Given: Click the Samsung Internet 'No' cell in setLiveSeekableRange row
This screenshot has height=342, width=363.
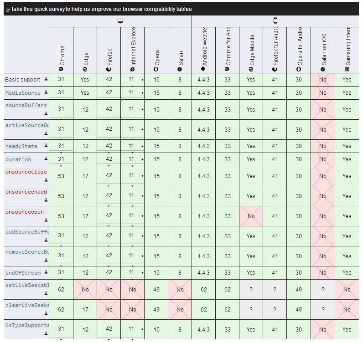Looking at the screenshot, I should click(x=347, y=289).
